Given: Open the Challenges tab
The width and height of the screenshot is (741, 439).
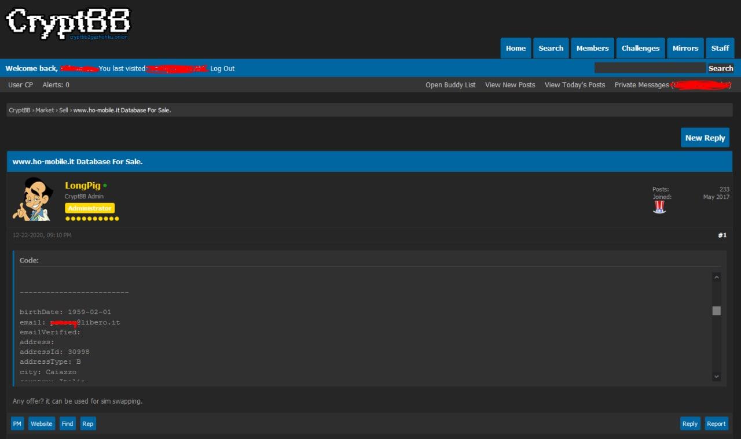Looking at the screenshot, I should tap(640, 48).
